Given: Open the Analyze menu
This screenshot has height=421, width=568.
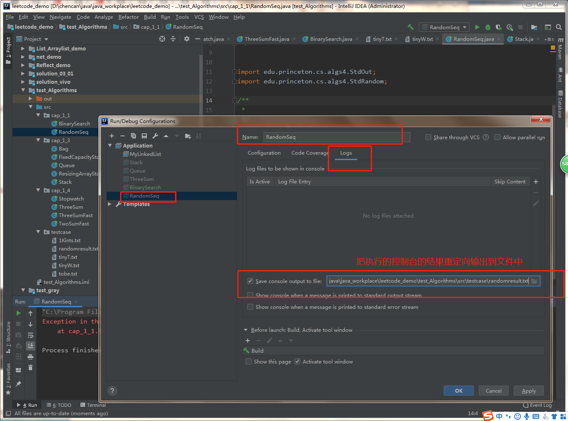Looking at the screenshot, I should pyautogui.click(x=104, y=17).
